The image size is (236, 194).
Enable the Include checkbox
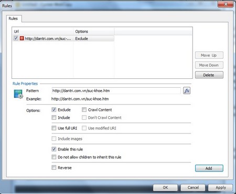pyautogui.click(x=54, y=117)
